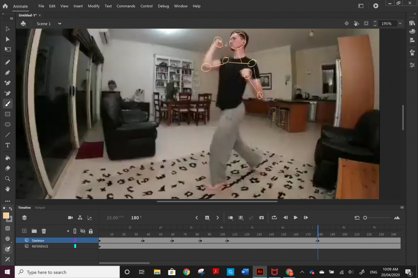
Task: Switch to the Output tab
Action: [x=40, y=207]
